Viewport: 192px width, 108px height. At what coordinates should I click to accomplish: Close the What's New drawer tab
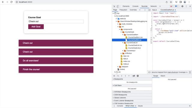[x=136, y=106]
